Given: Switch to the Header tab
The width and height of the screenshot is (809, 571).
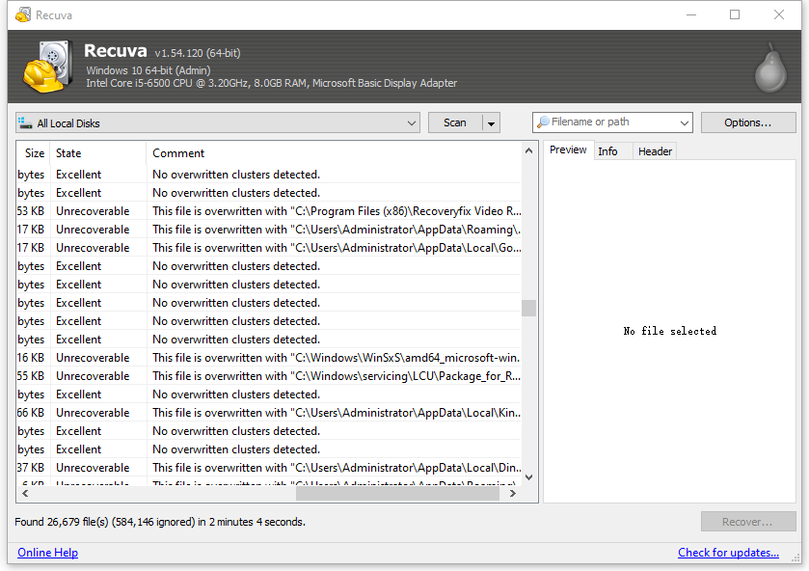Looking at the screenshot, I should (x=655, y=151).
